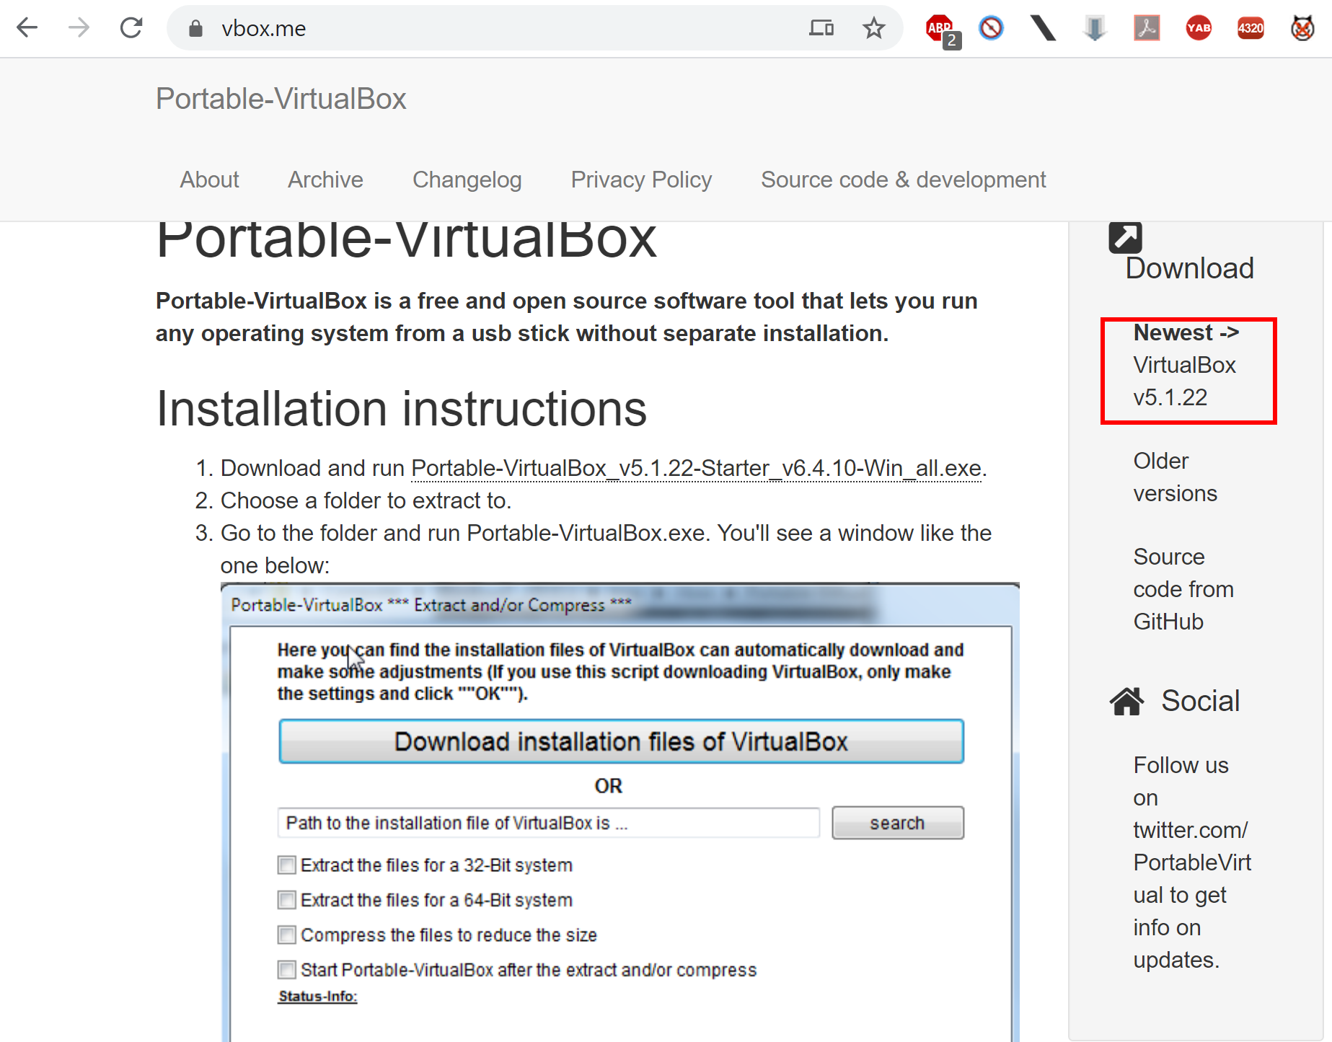Click the black slash extension icon
Screen dimensions: 1332x1042
pos(1043,28)
